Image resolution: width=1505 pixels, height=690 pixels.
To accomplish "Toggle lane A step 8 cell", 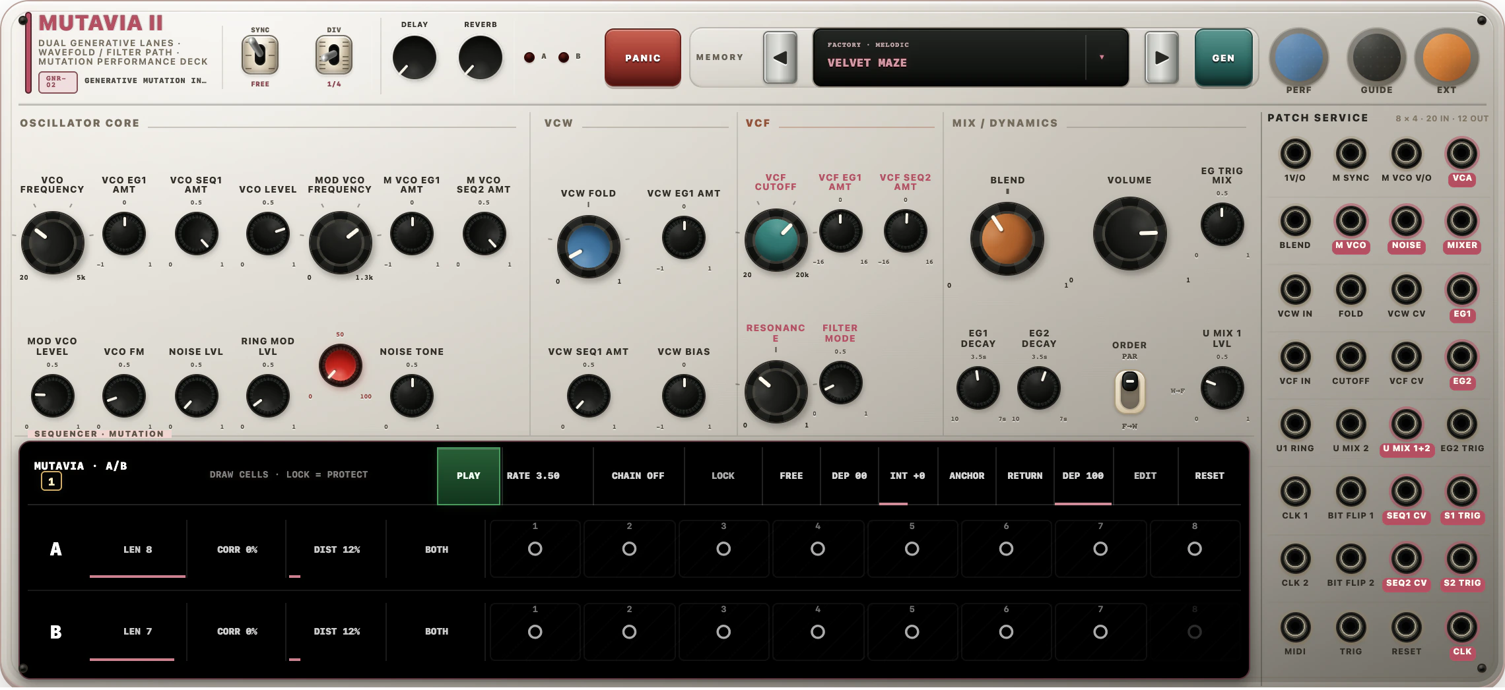I will coord(1195,549).
